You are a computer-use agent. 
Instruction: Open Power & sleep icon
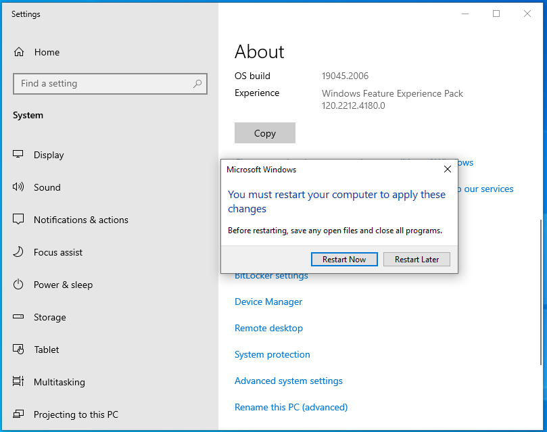pyautogui.click(x=19, y=285)
